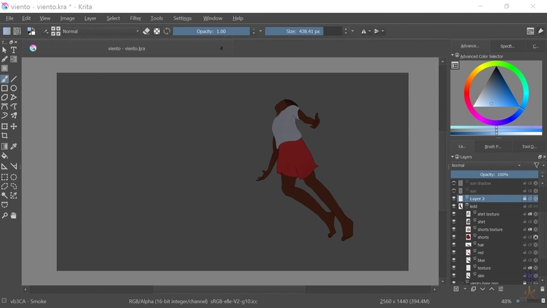Select the Crop tool

[x=5, y=136]
